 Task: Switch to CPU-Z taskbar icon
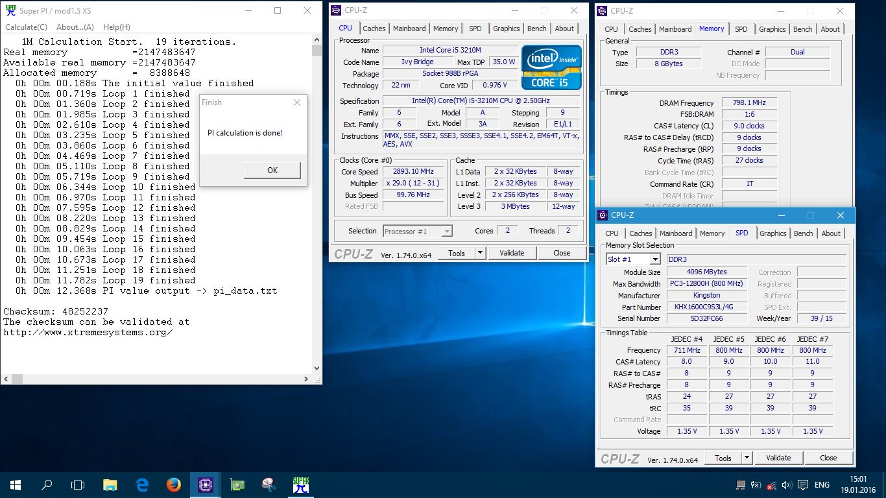(205, 484)
